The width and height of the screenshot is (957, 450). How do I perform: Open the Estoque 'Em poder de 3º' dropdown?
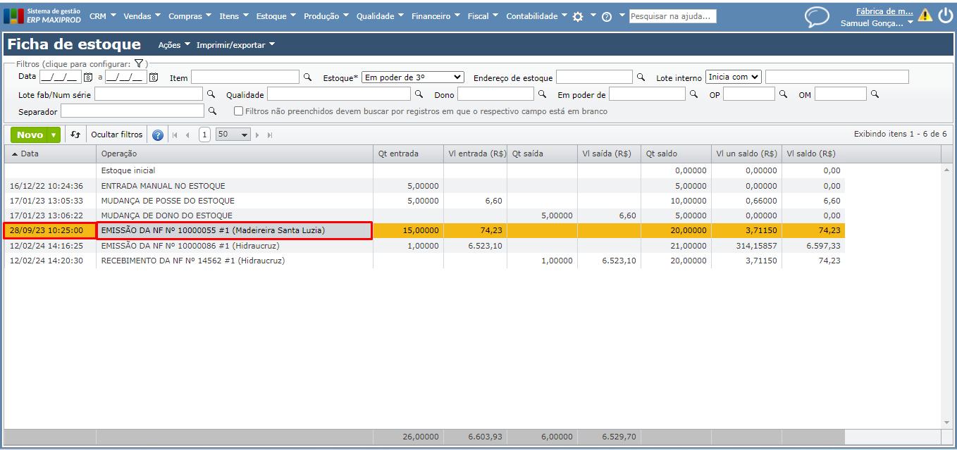click(x=412, y=77)
